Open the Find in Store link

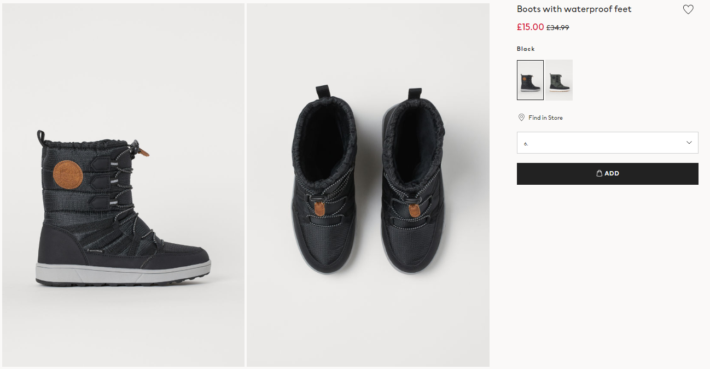(x=545, y=118)
